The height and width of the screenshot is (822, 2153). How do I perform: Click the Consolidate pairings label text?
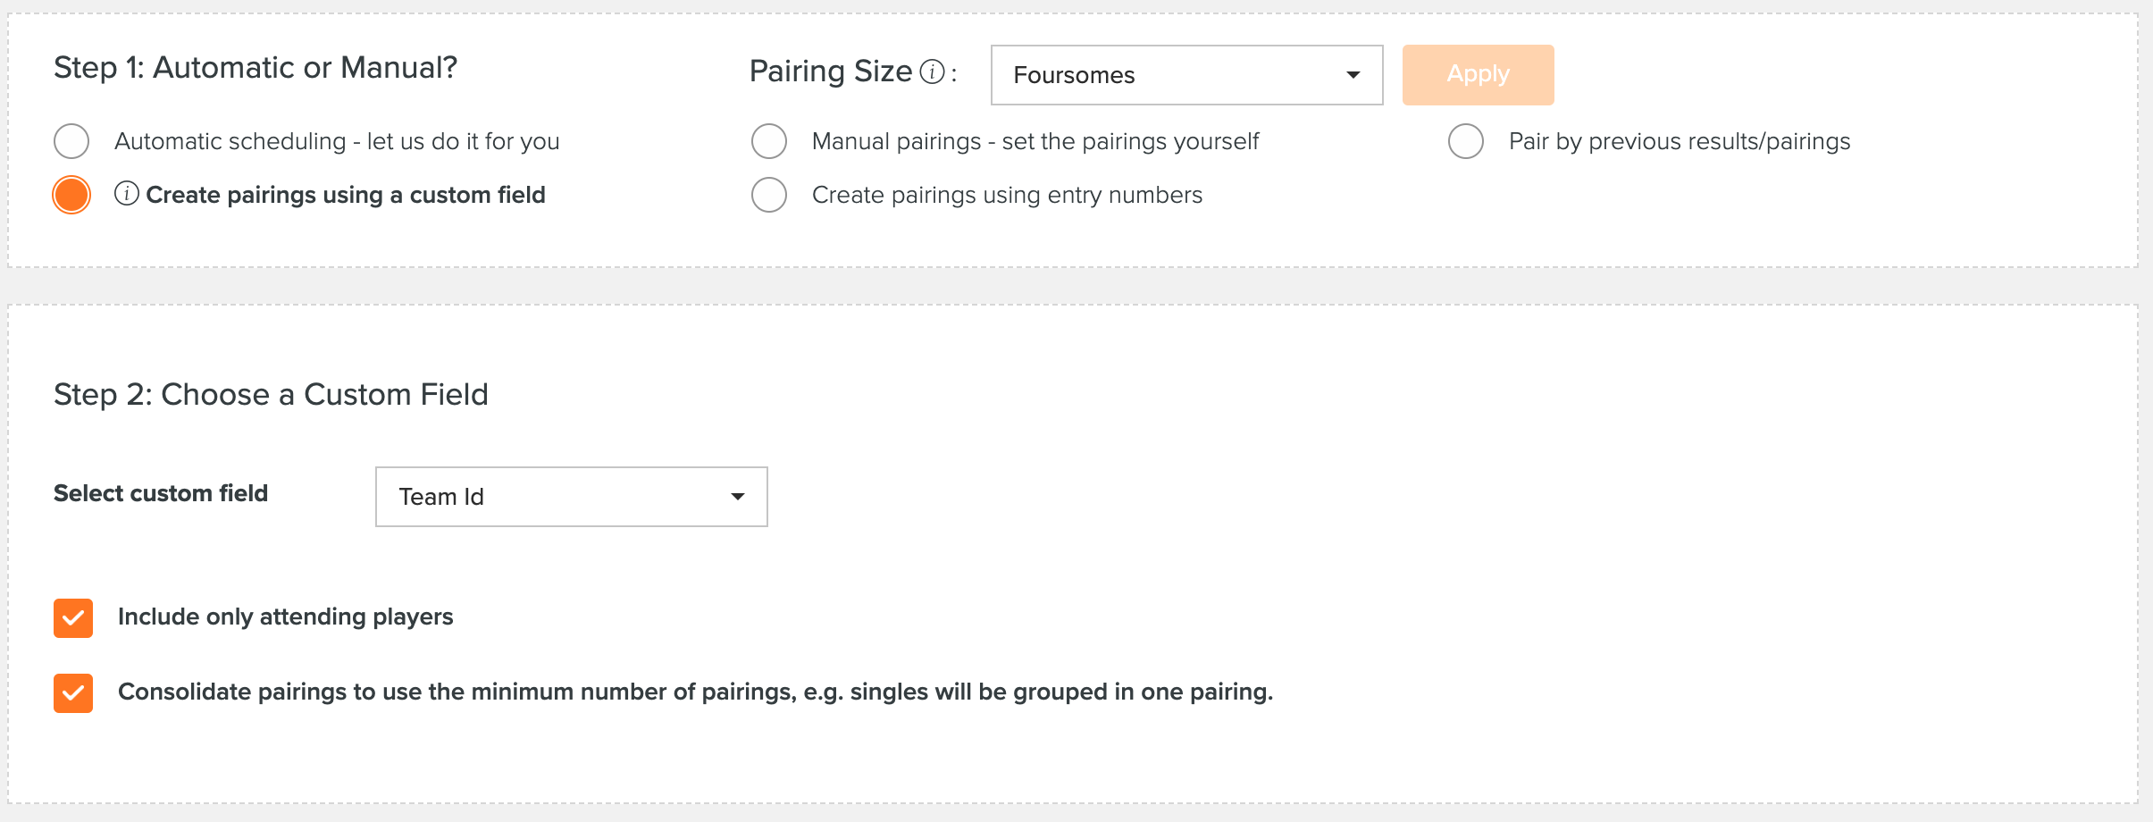point(695,692)
